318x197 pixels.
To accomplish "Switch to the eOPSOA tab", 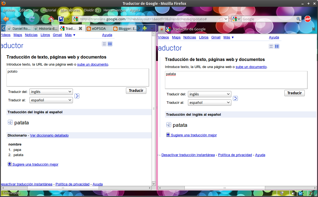I will click(99, 29).
